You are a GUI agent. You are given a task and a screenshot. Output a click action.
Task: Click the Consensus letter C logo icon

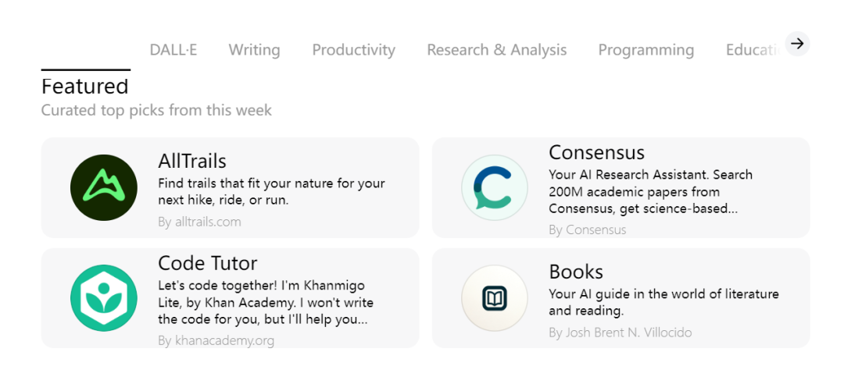(495, 187)
